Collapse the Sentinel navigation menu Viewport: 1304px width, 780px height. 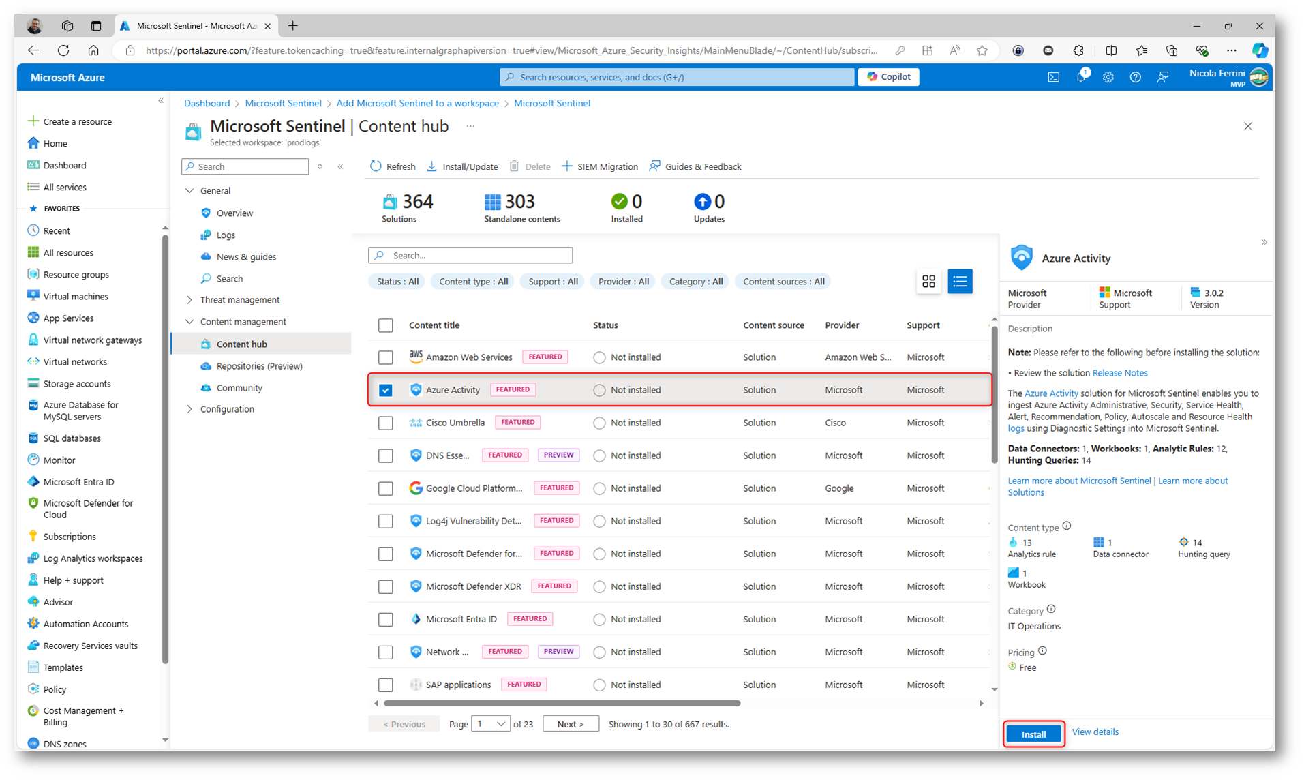point(340,166)
